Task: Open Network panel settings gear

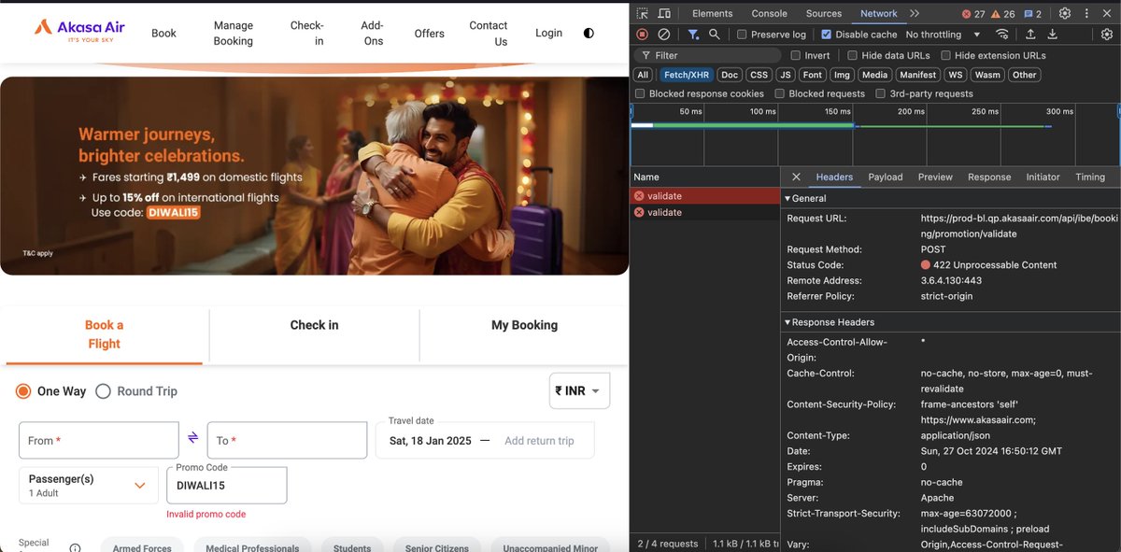Action: [x=1107, y=35]
